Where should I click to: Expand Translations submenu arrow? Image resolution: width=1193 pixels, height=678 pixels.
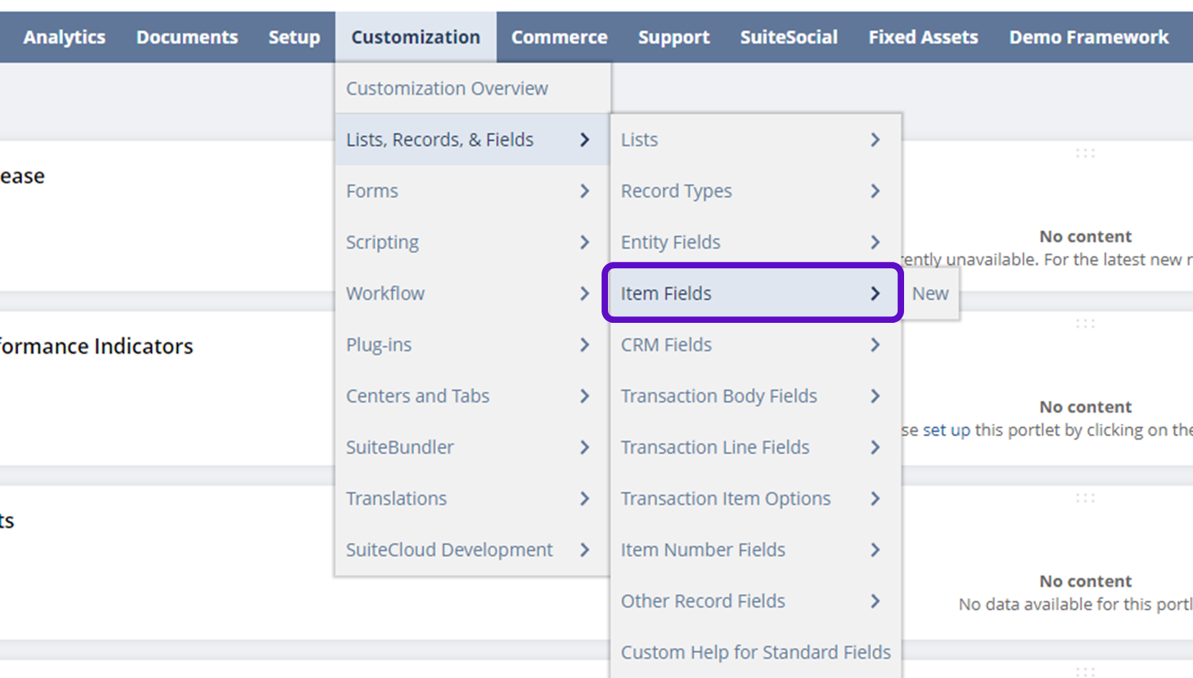coord(584,499)
